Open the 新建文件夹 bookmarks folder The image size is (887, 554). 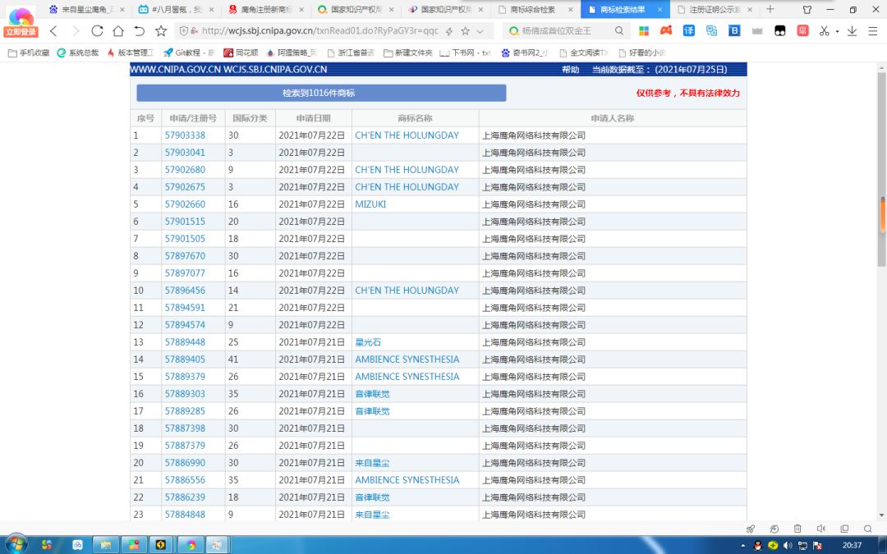click(408, 53)
